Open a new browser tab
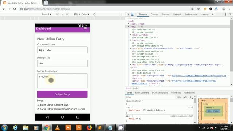The width and height of the screenshot is (233, 131). pos(46,3)
